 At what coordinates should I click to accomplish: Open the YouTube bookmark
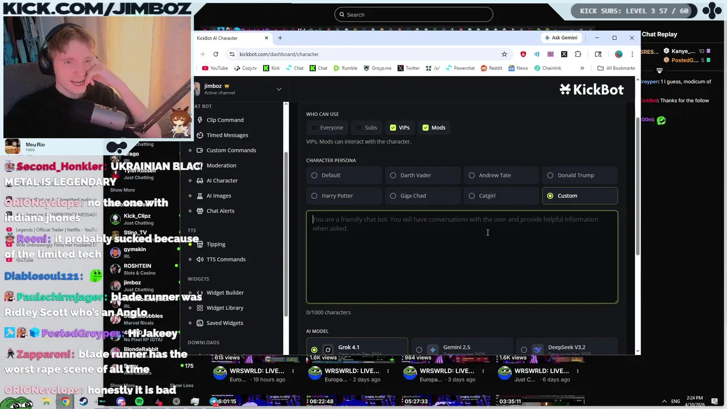214,68
